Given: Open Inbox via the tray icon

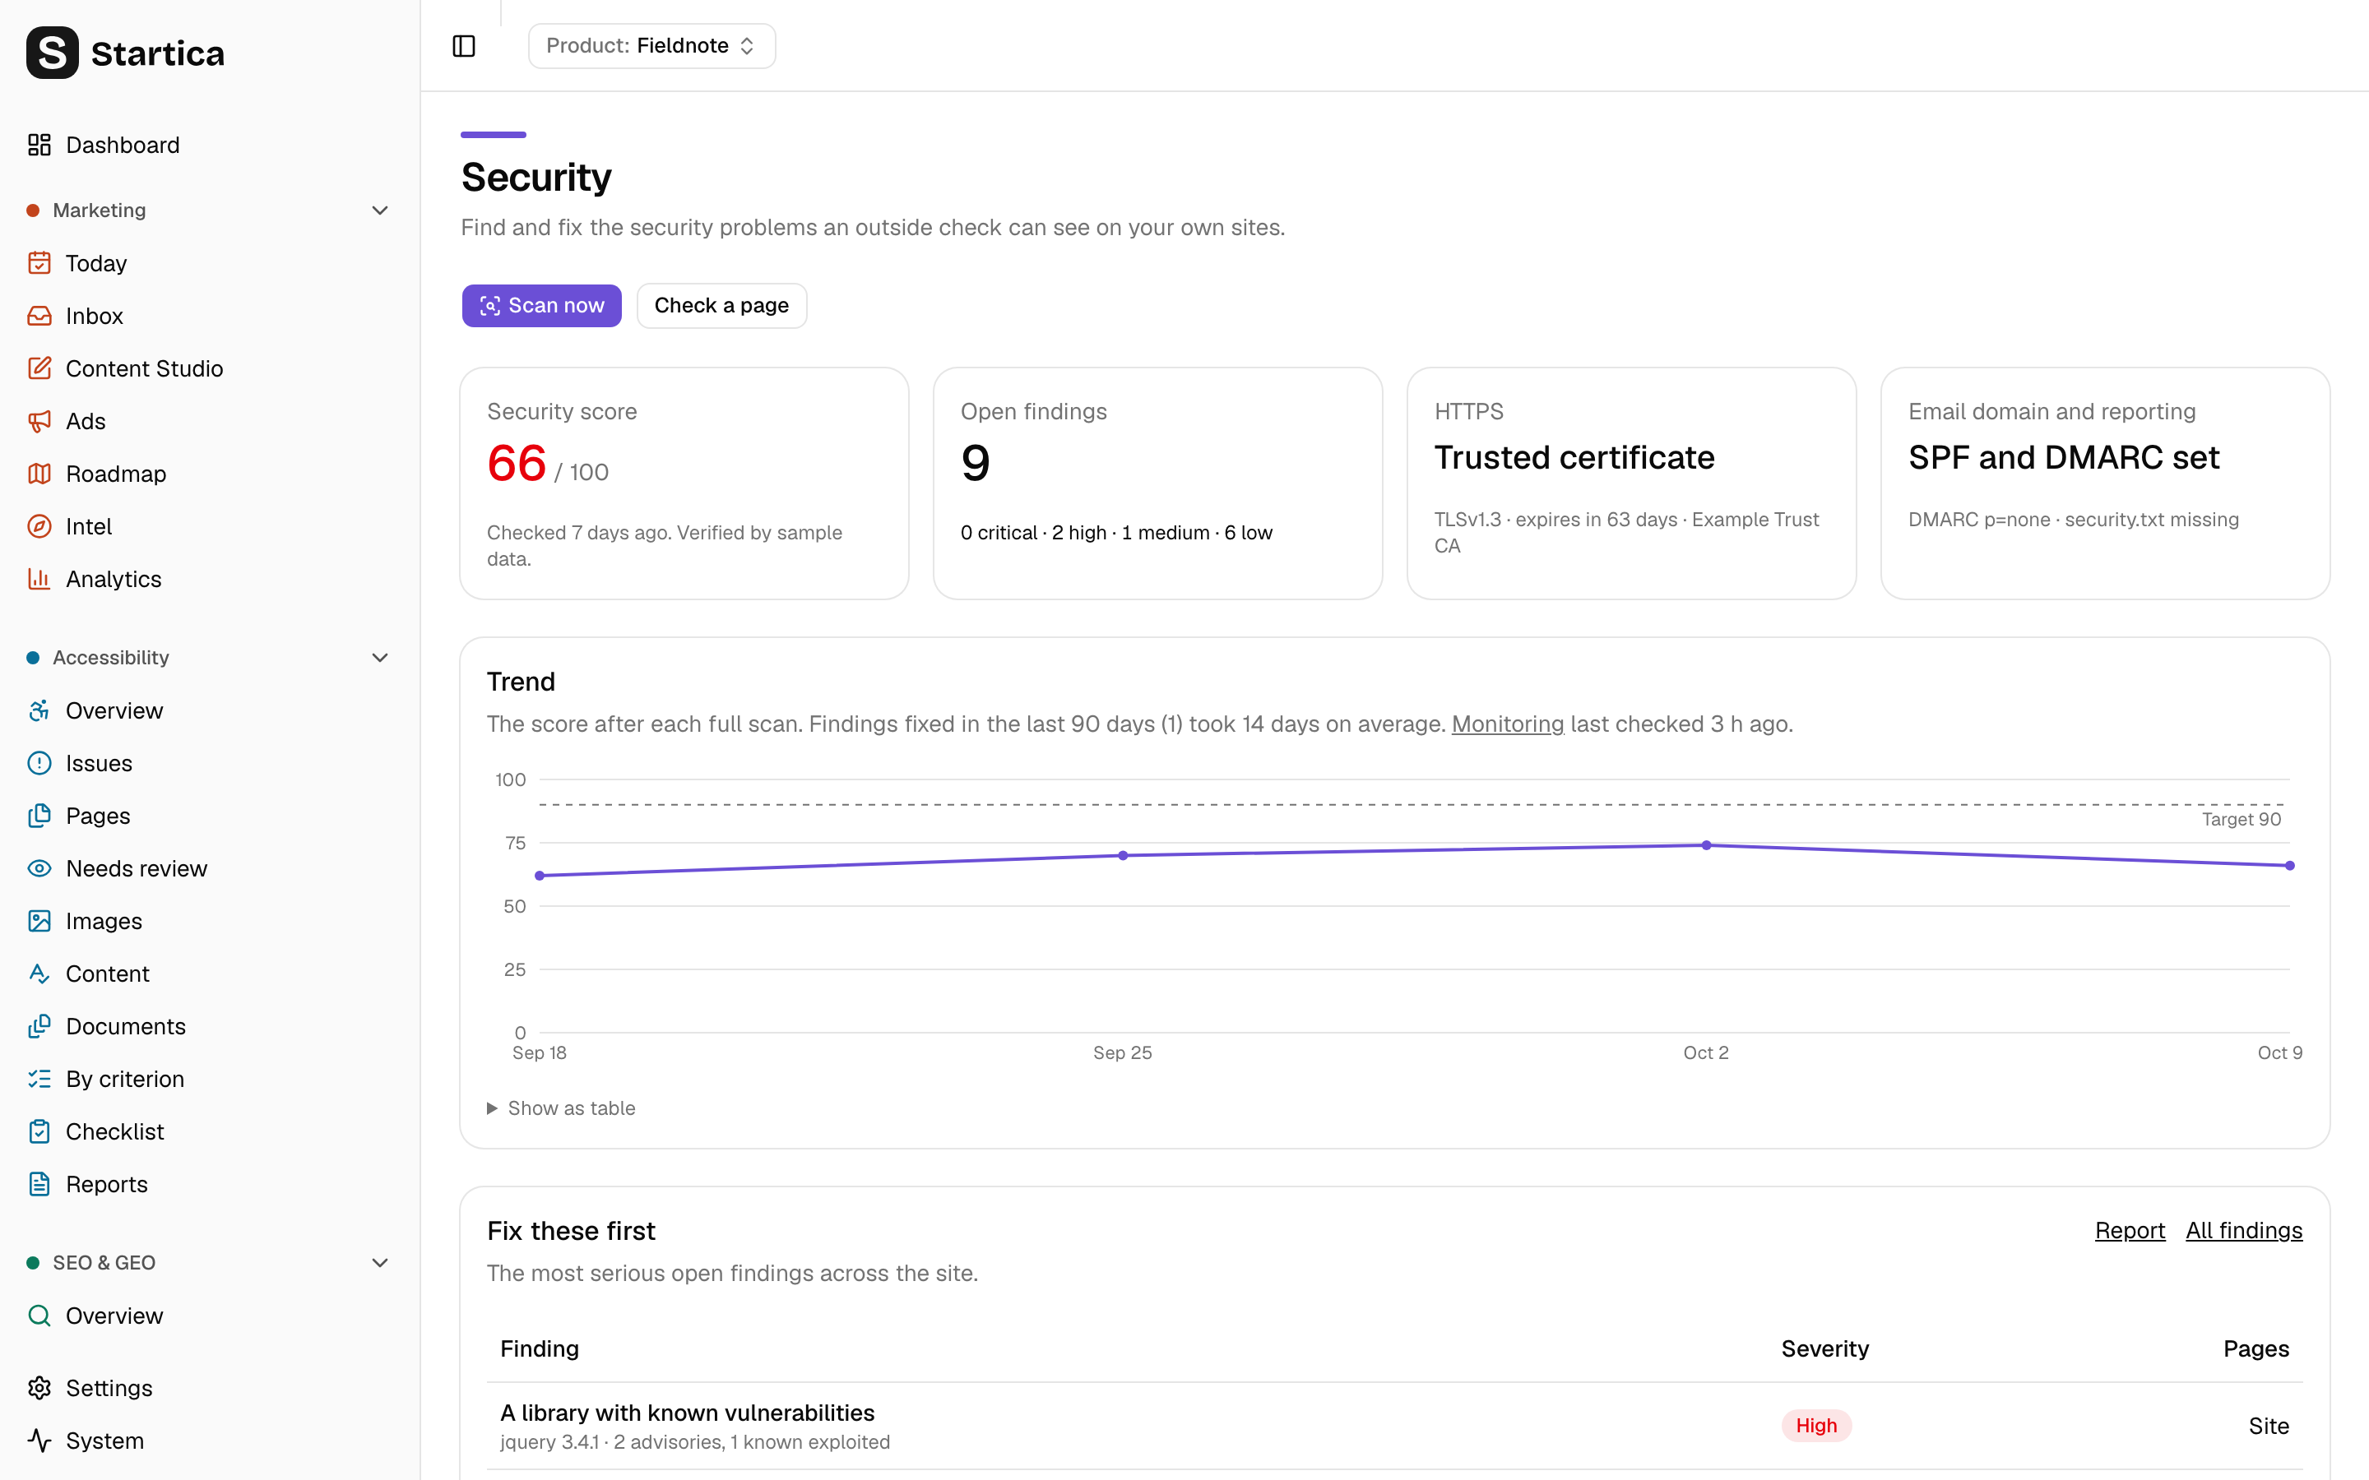Looking at the screenshot, I should tap(39, 317).
